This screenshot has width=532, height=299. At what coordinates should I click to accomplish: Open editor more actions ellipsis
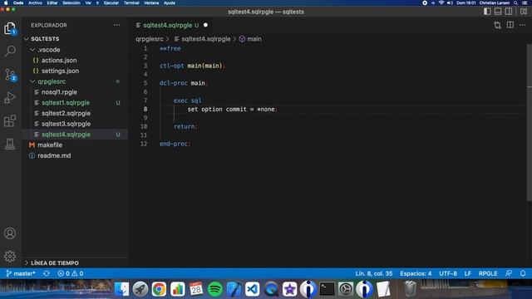[523, 25]
